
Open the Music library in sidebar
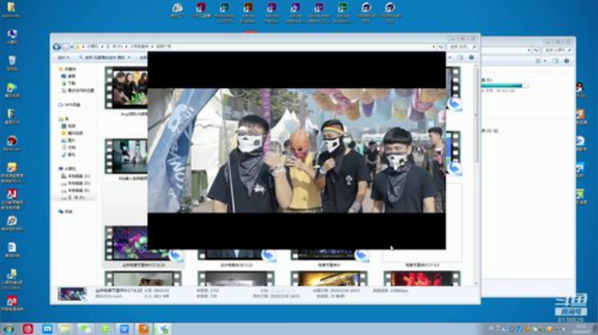pos(68,154)
